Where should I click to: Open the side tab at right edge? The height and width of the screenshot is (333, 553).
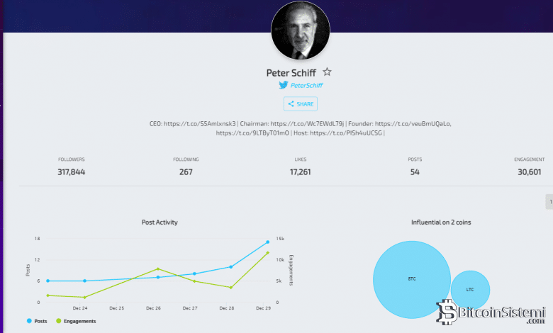[x=549, y=202]
